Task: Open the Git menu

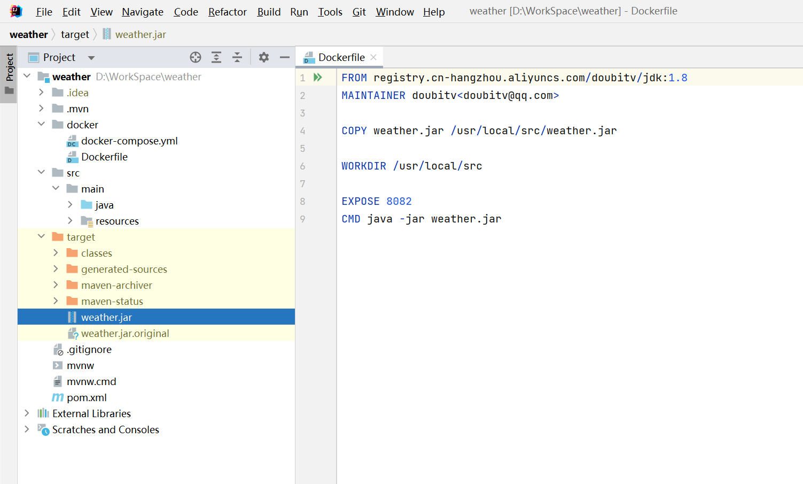Action: pyautogui.click(x=358, y=12)
